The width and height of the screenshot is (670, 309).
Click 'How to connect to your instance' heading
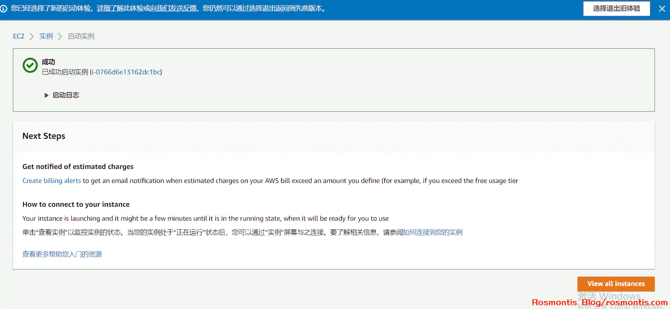76,204
